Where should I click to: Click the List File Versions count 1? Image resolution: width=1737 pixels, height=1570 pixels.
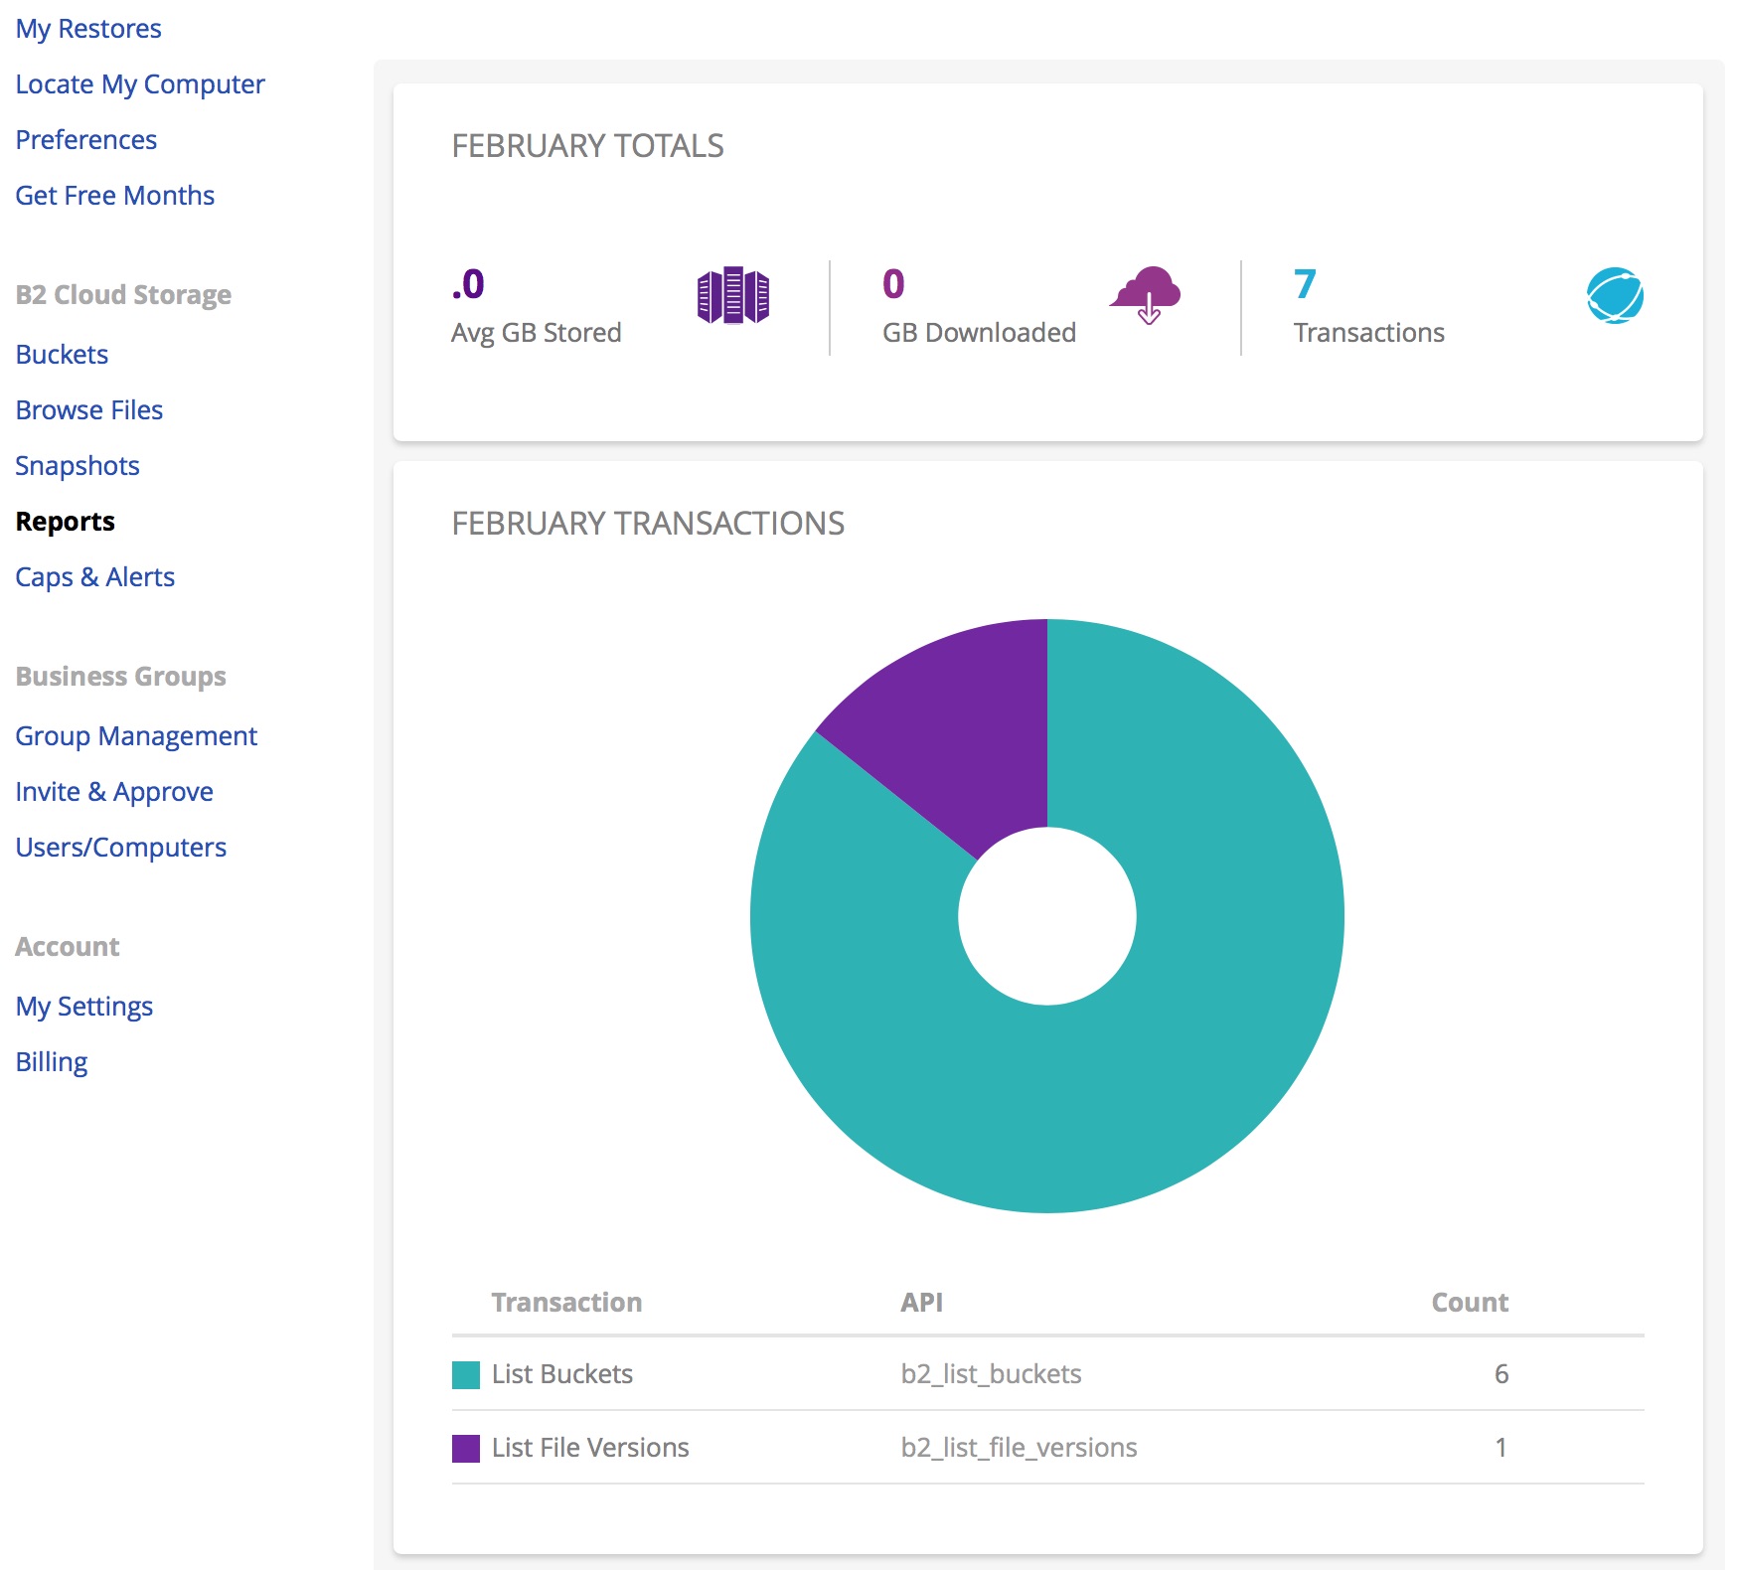tap(1501, 1448)
